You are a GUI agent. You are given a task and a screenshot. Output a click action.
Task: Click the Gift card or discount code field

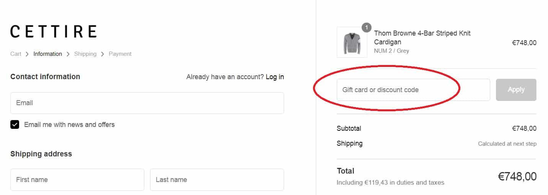[x=413, y=90]
